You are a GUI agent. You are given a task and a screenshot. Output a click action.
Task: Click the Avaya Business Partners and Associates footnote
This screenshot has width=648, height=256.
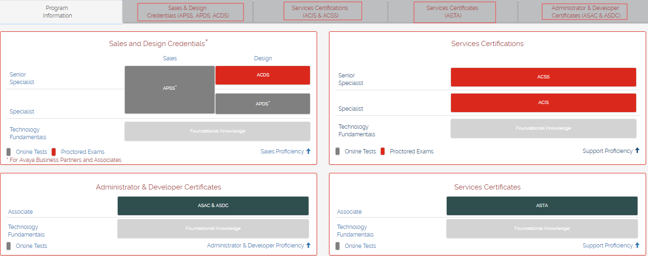tap(64, 160)
